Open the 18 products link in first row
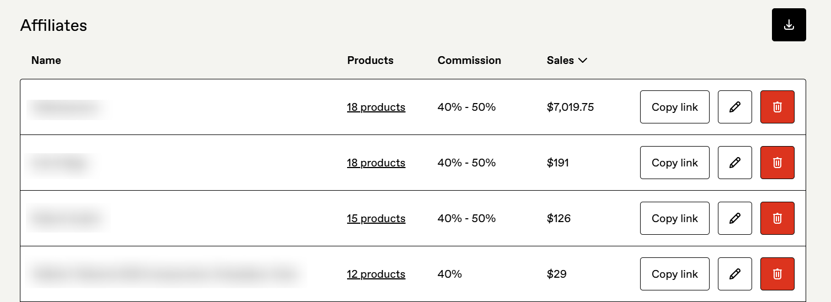This screenshot has width=831, height=302. [376, 107]
